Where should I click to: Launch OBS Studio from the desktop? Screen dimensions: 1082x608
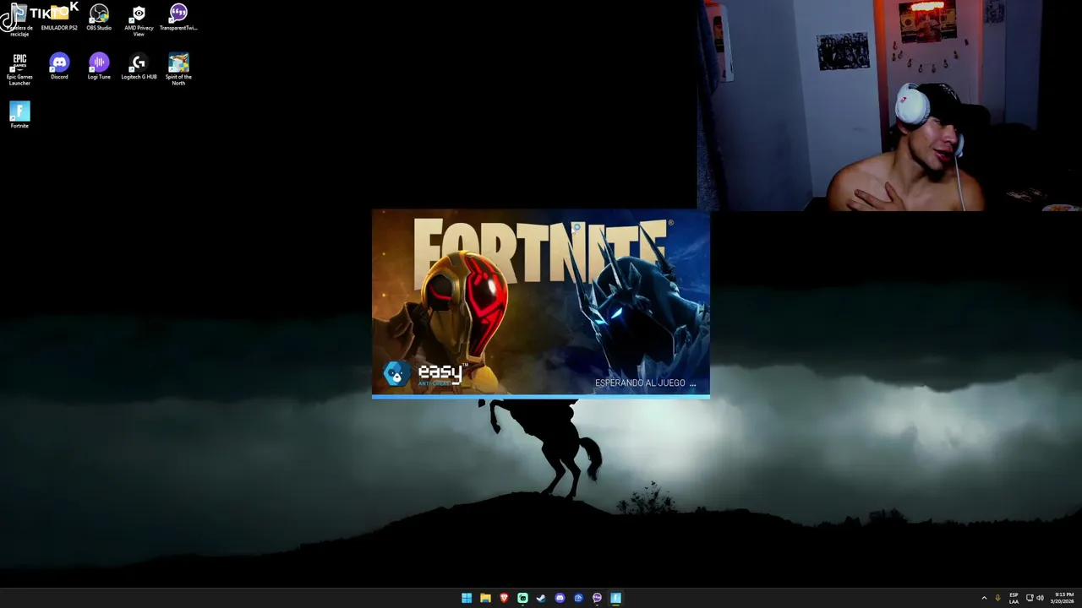(99, 18)
